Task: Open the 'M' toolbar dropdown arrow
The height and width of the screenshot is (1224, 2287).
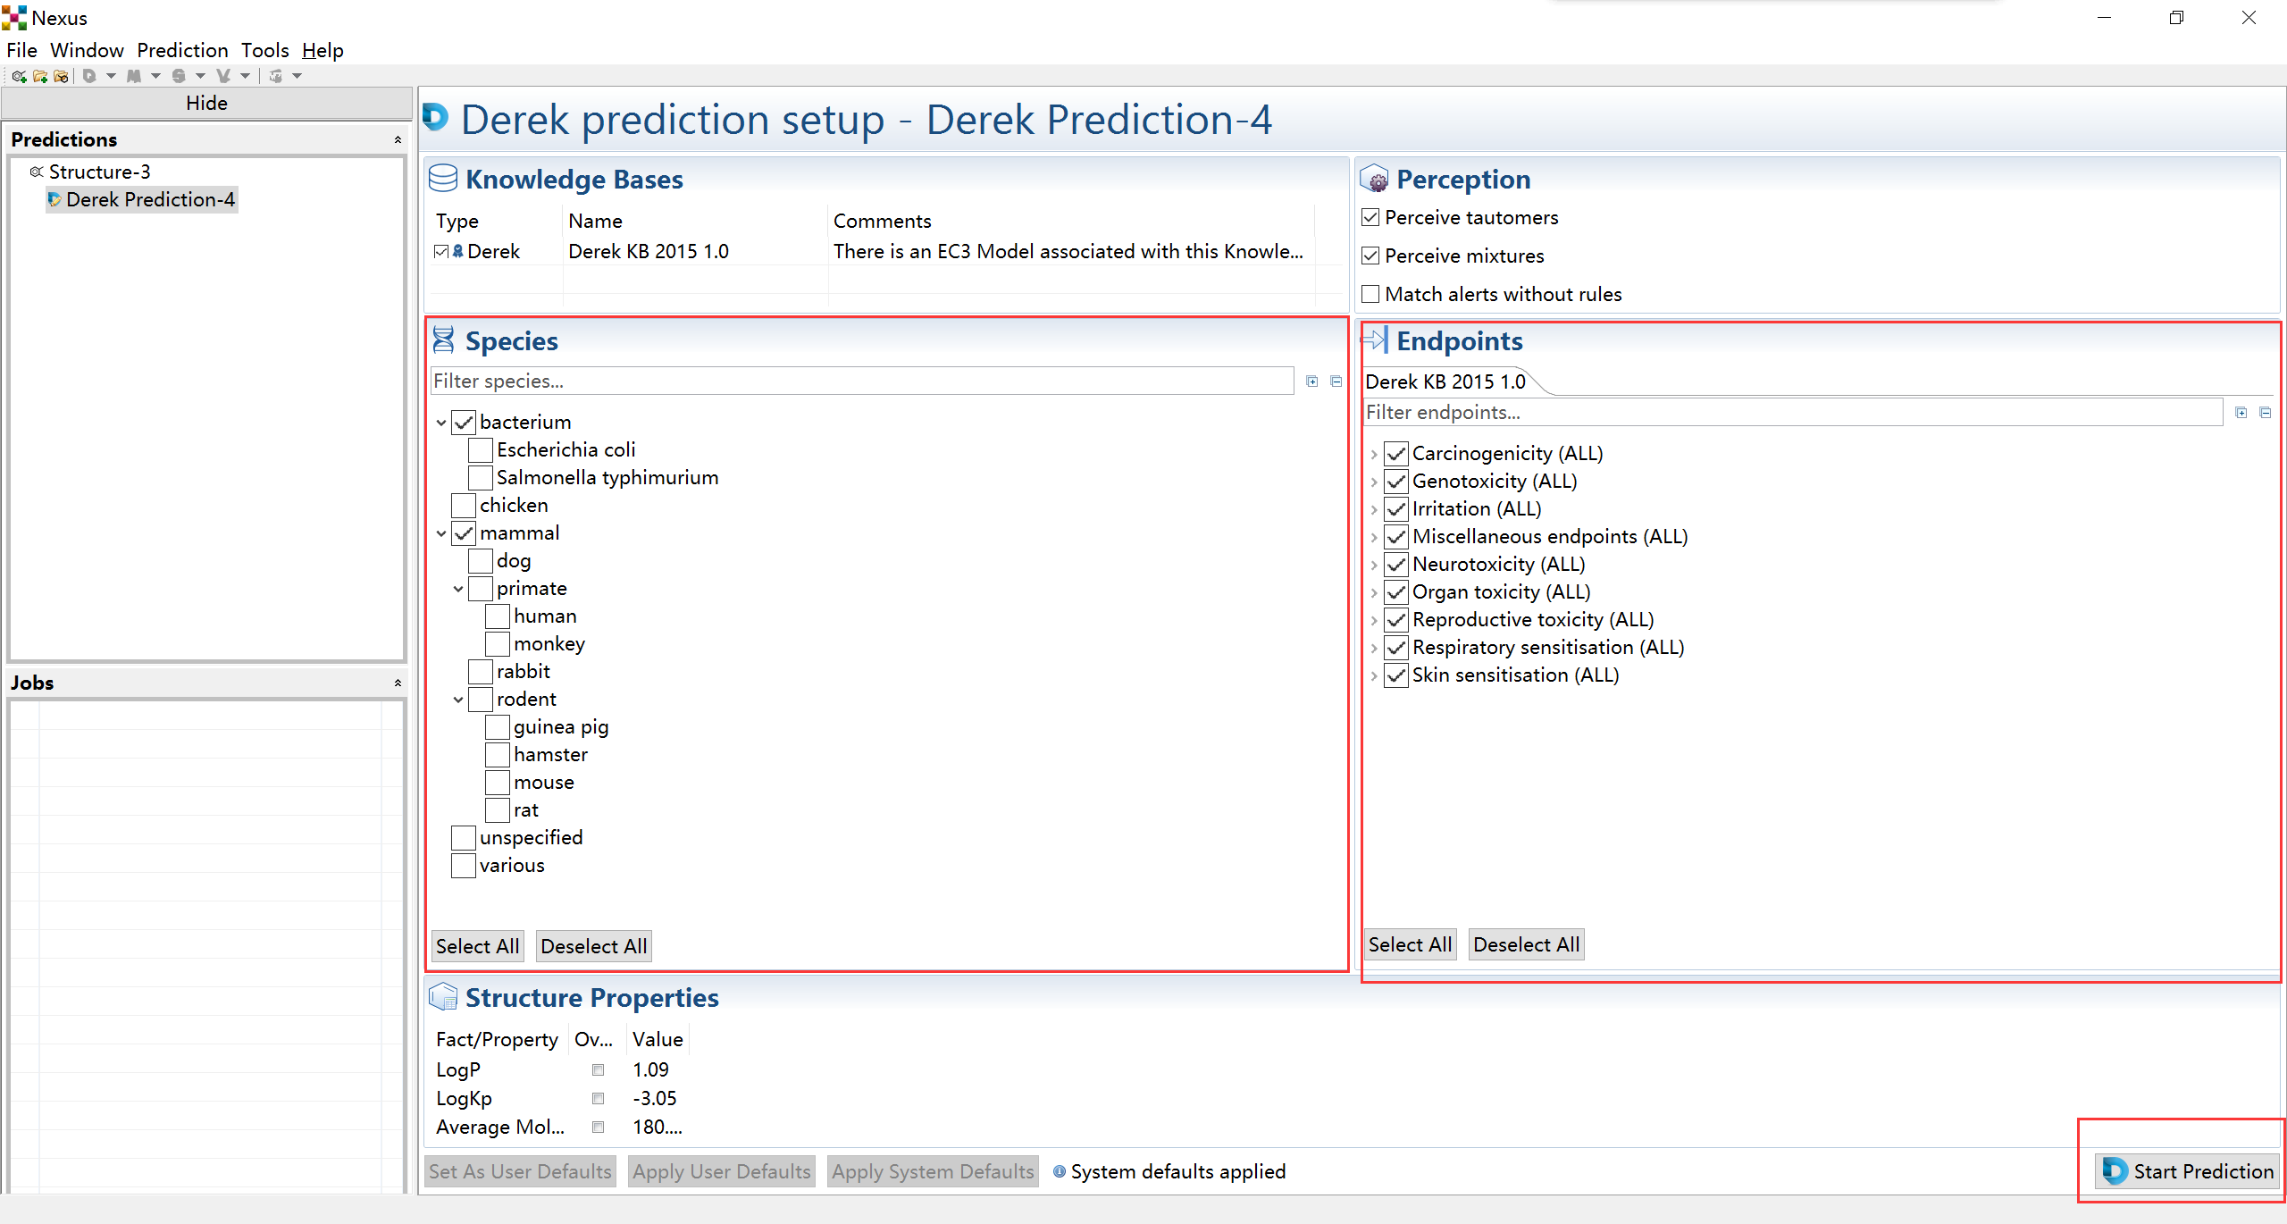Action: pyautogui.click(x=155, y=76)
